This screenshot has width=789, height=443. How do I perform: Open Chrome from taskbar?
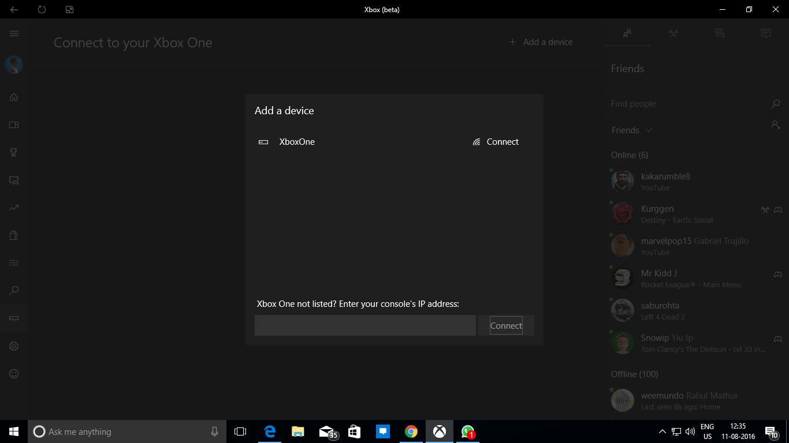[x=411, y=431]
